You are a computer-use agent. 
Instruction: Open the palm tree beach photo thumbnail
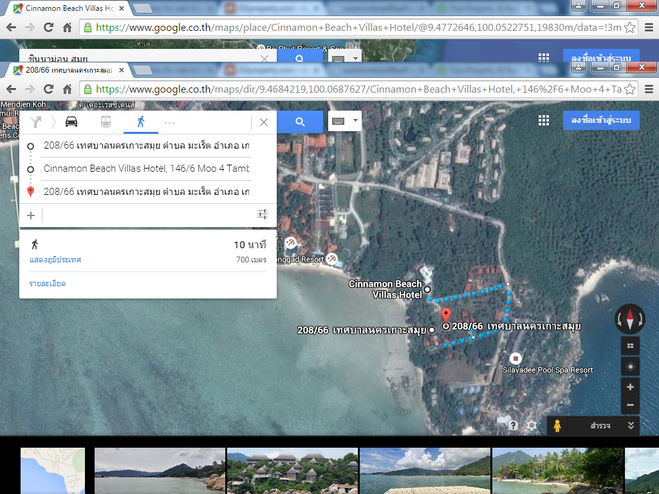click(x=557, y=470)
